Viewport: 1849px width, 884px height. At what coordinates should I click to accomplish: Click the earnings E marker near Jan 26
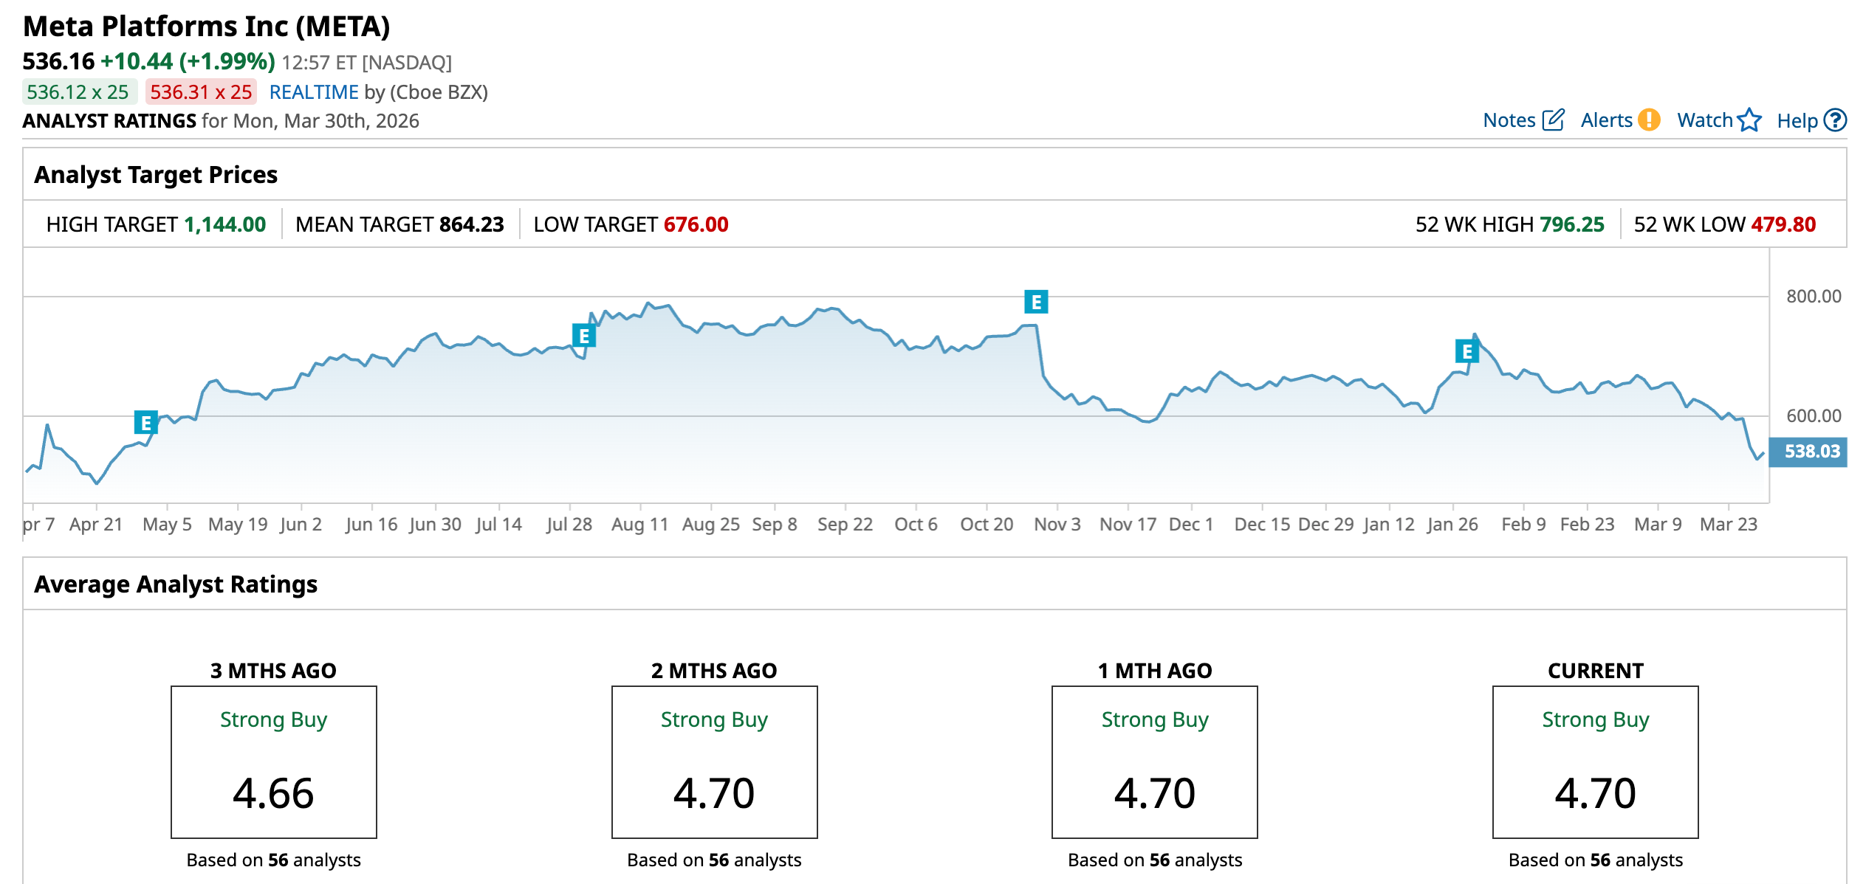(1466, 352)
